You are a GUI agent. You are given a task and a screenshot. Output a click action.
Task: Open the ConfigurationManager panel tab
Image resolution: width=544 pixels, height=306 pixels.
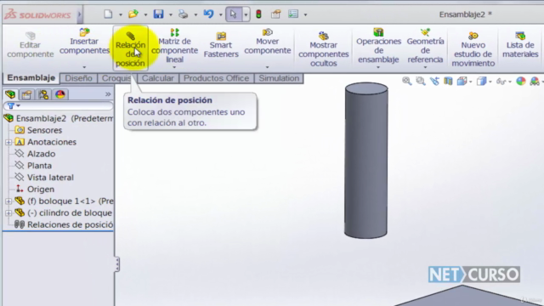tap(43, 94)
